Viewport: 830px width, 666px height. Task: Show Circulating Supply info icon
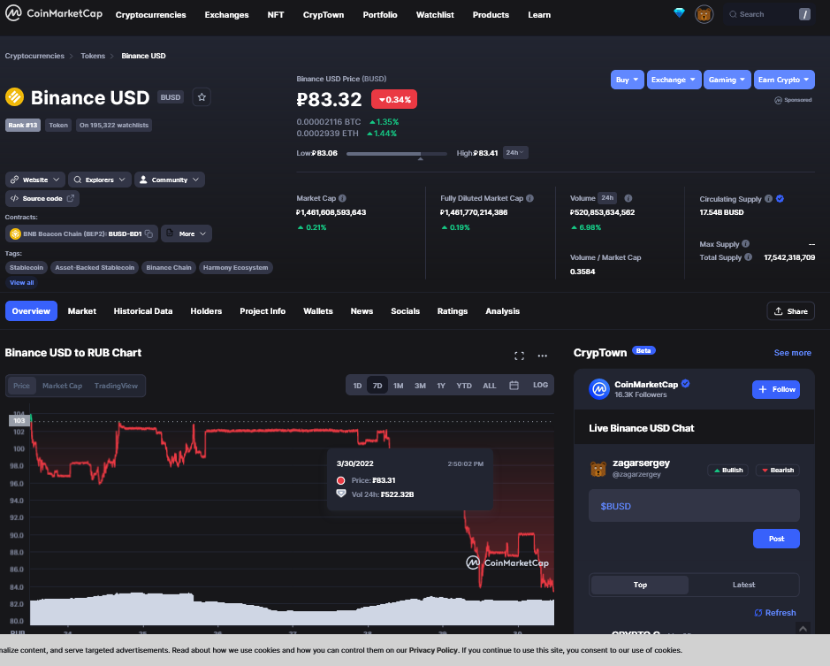[x=769, y=199]
